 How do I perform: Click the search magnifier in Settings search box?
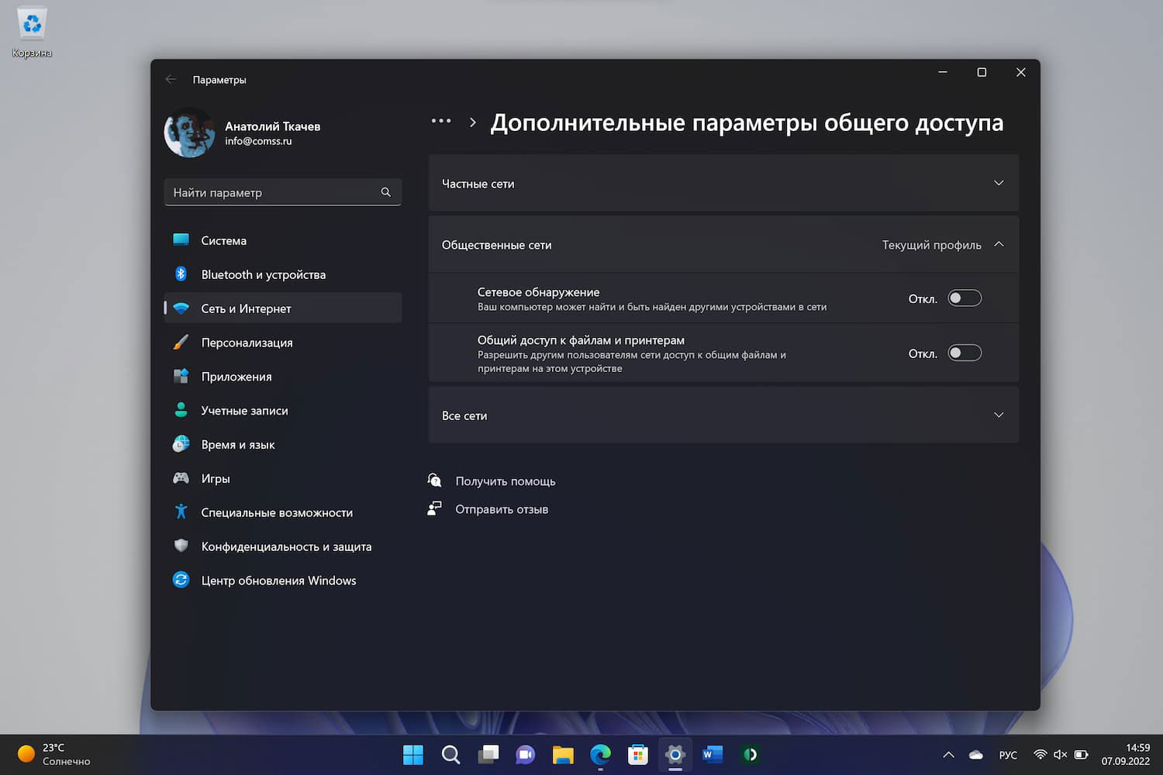click(385, 192)
